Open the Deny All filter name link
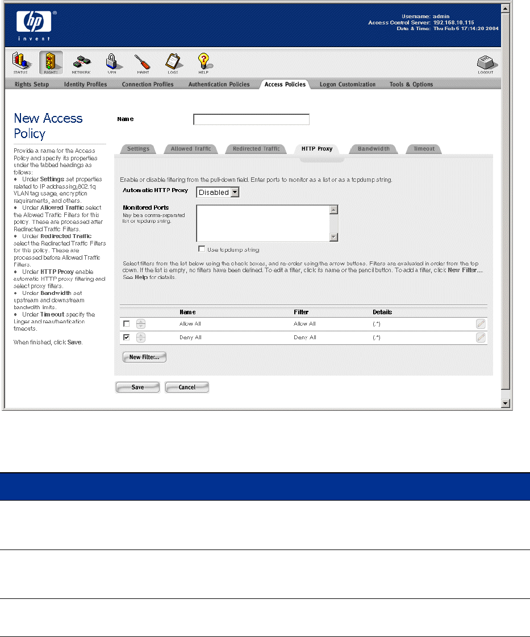530x637 pixels. click(190, 338)
